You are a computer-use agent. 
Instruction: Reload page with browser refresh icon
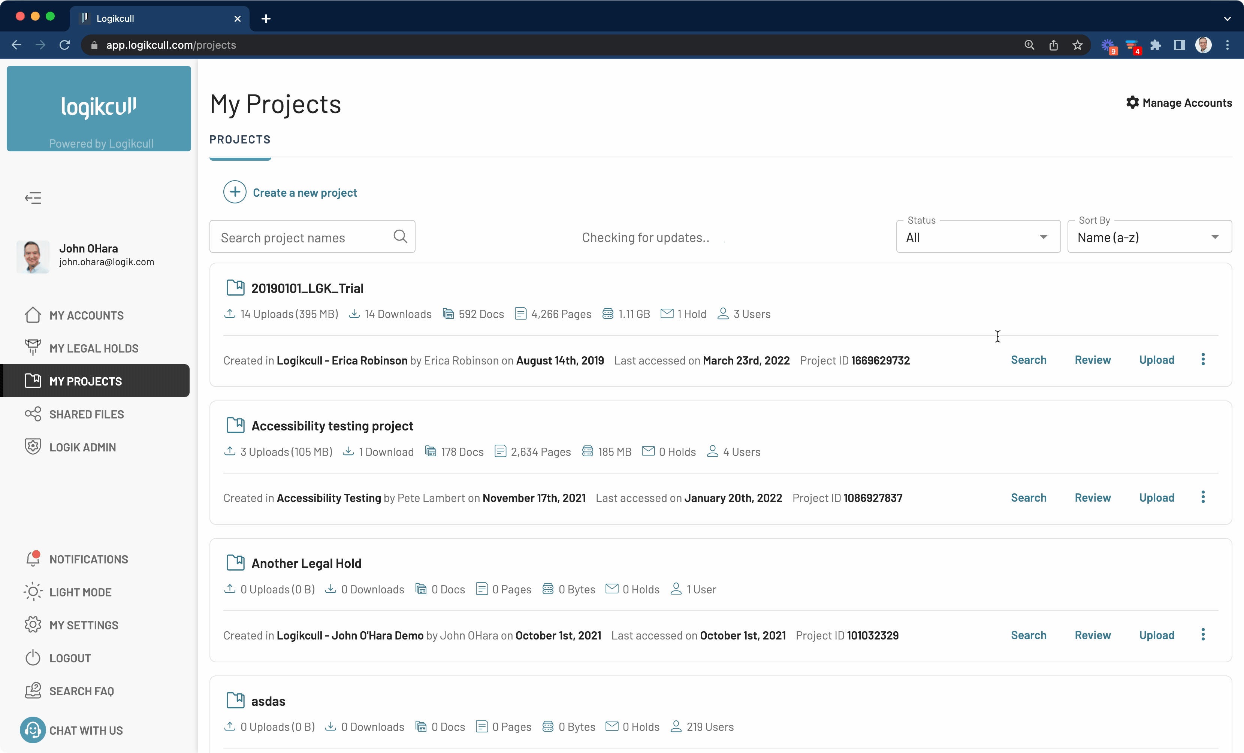point(64,45)
